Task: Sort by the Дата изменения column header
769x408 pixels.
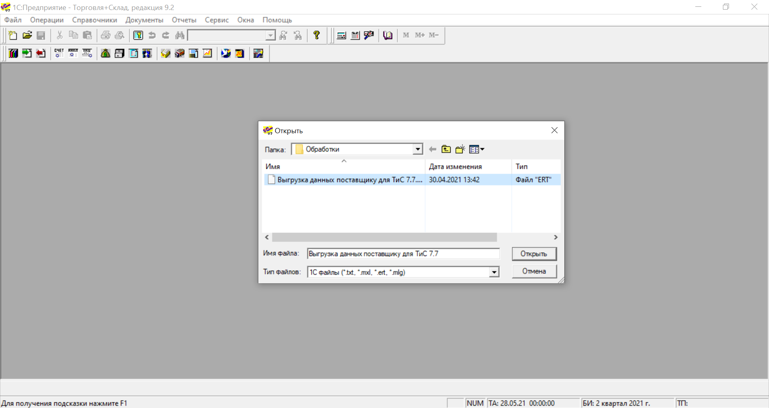Action: pos(468,166)
